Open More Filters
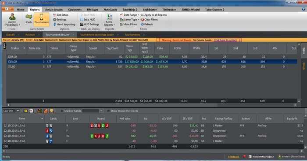The height and width of the screenshot is (161, 307). point(129,24)
